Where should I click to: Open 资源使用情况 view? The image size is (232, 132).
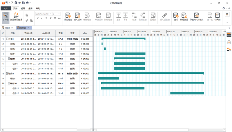click(x=16, y=17)
